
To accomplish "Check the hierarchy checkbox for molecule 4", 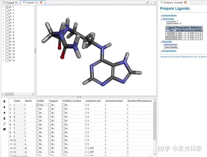I will [x=7, y=38].
